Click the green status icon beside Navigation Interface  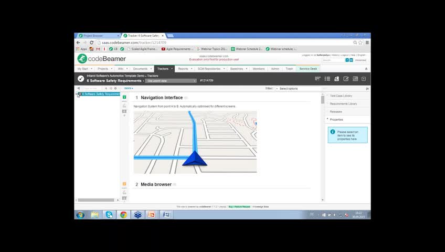[x=124, y=97]
